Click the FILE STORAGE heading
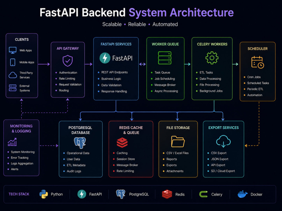Viewport: 282px width, 211px height. tap(178, 128)
